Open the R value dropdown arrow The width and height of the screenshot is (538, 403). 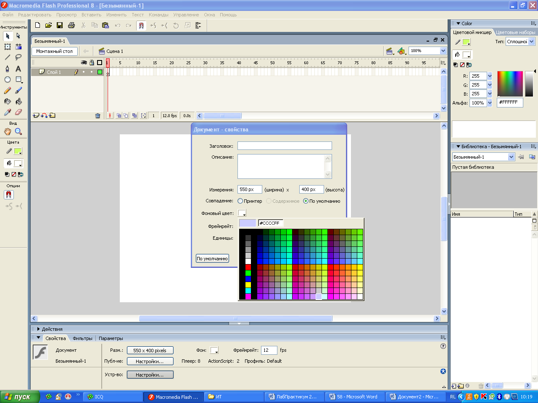pos(490,76)
